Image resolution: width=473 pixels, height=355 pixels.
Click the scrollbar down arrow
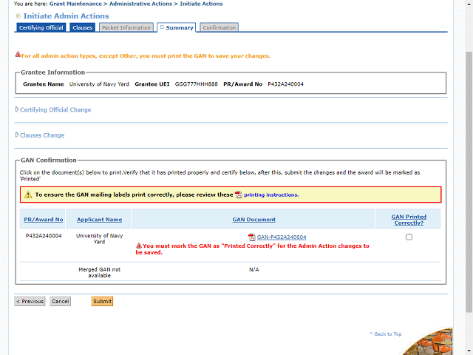click(x=469, y=351)
